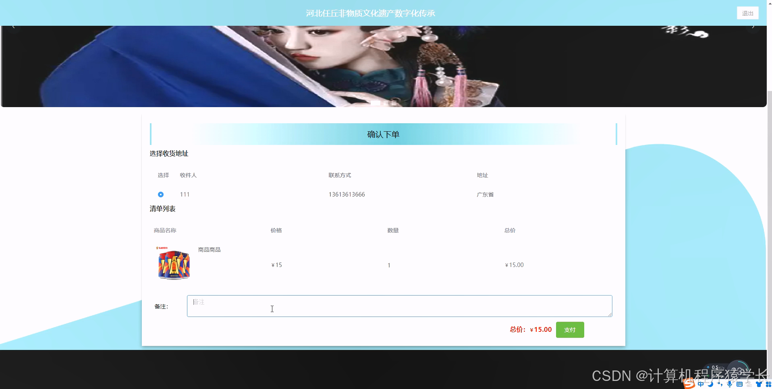
Task: Toggle Chinese/English input with the 中 icon
Action: pyautogui.click(x=701, y=384)
